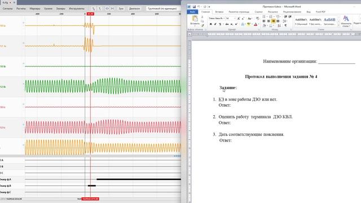Switch to the Вид tab in Word
The image size is (361, 203).
tap(309, 12)
